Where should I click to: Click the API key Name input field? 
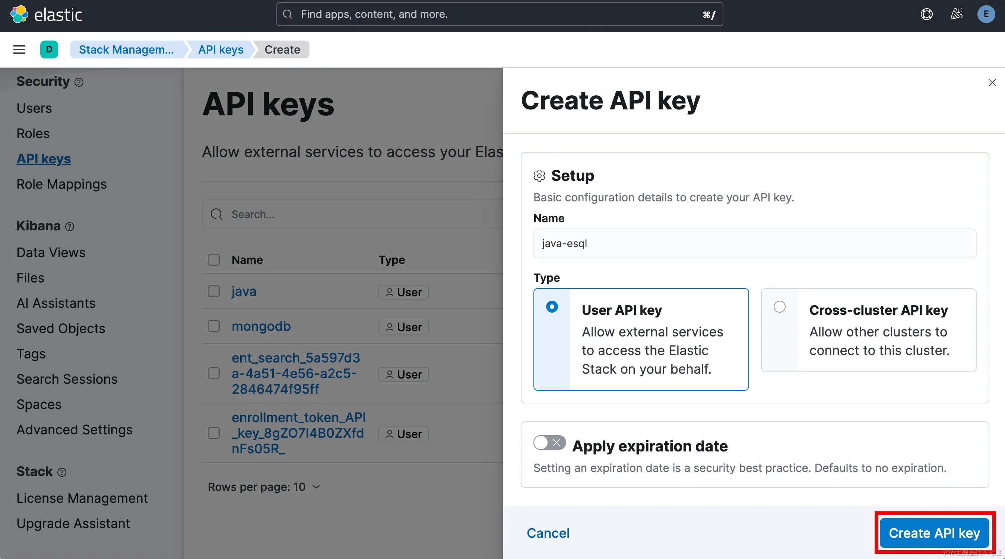[755, 243]
